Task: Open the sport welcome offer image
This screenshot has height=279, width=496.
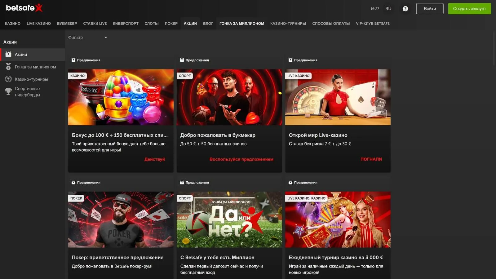Action: click(x=229, y=97)
